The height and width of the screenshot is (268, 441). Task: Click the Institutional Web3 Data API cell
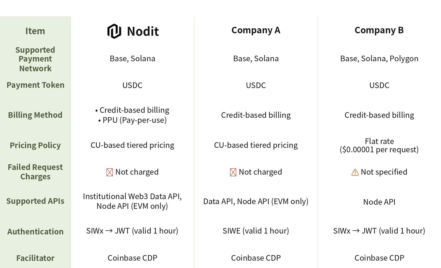point(132,196)
